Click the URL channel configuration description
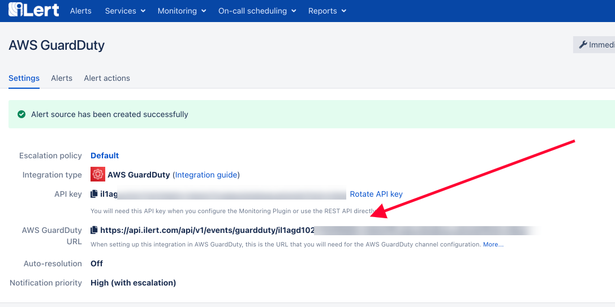This screenshot has height=307, width=615. click(x=286, y=244)
